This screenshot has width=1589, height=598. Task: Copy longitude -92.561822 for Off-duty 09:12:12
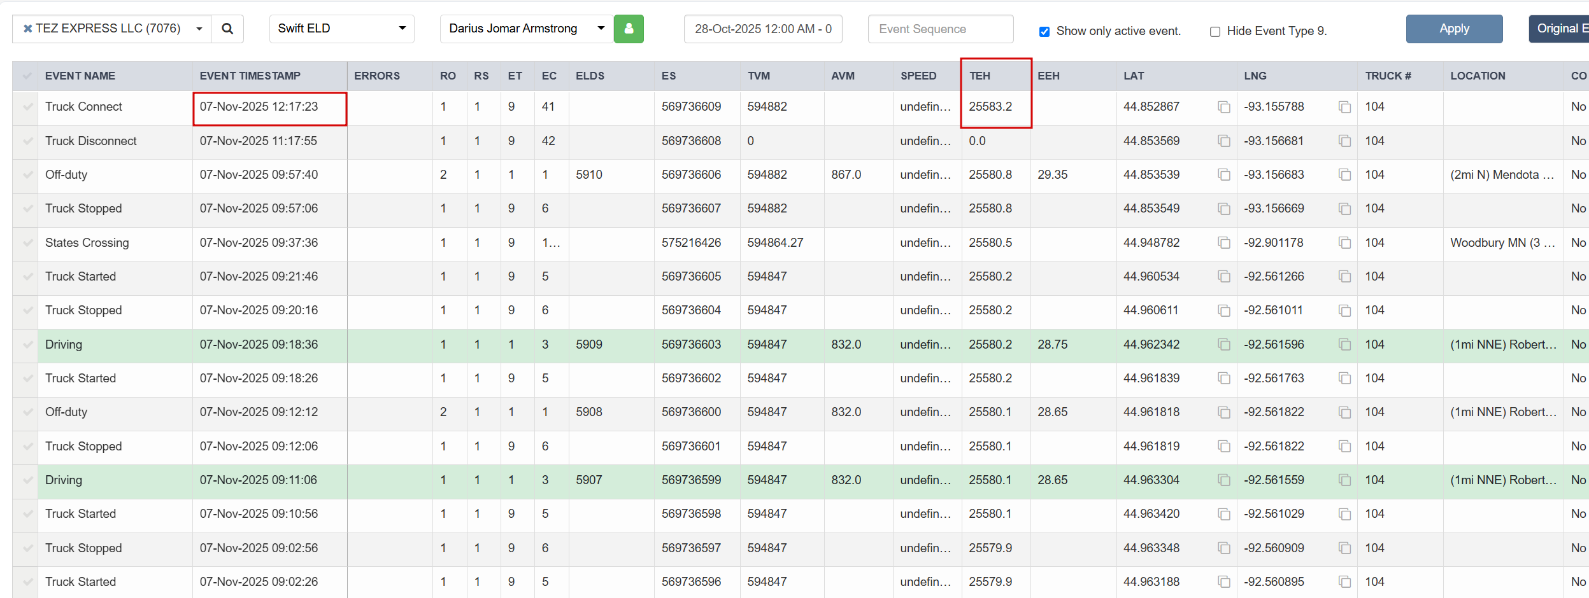click(x=1344, y=412)
